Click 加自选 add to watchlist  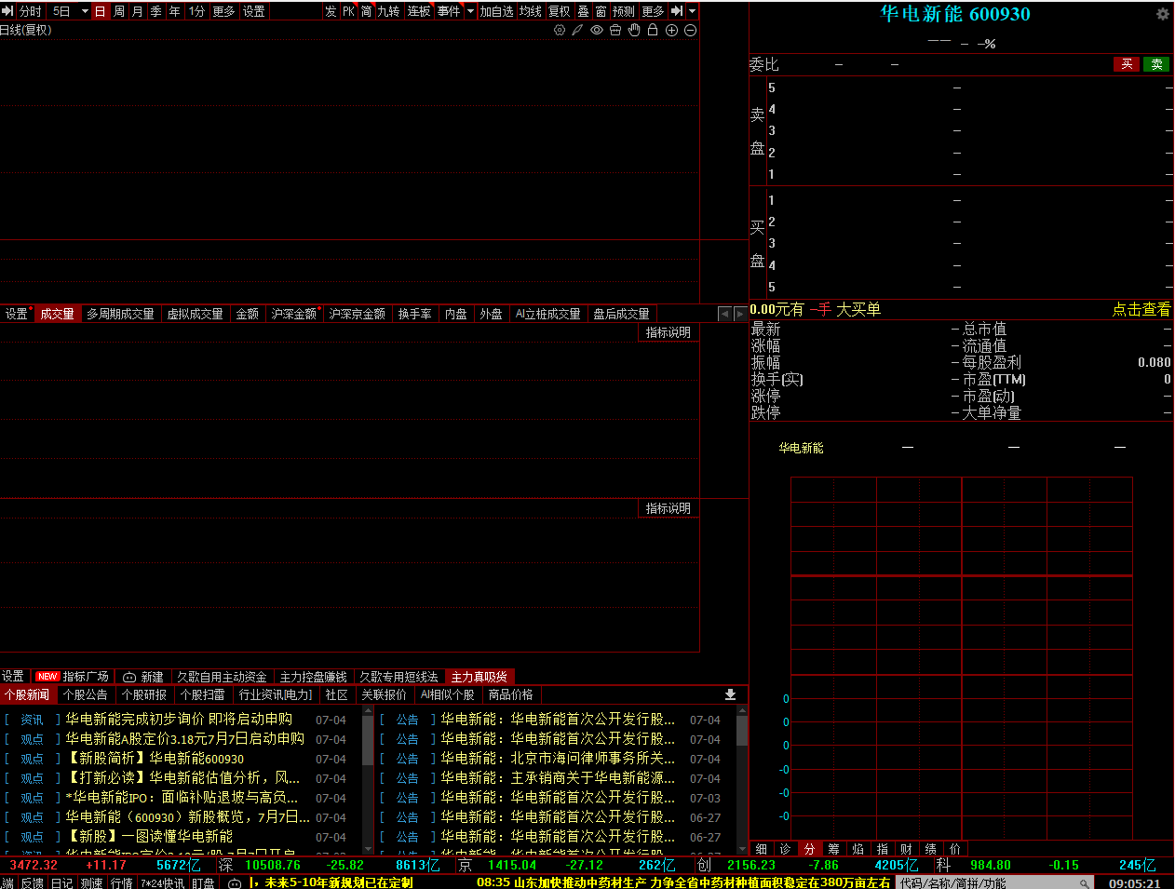(x=497, y=11)
